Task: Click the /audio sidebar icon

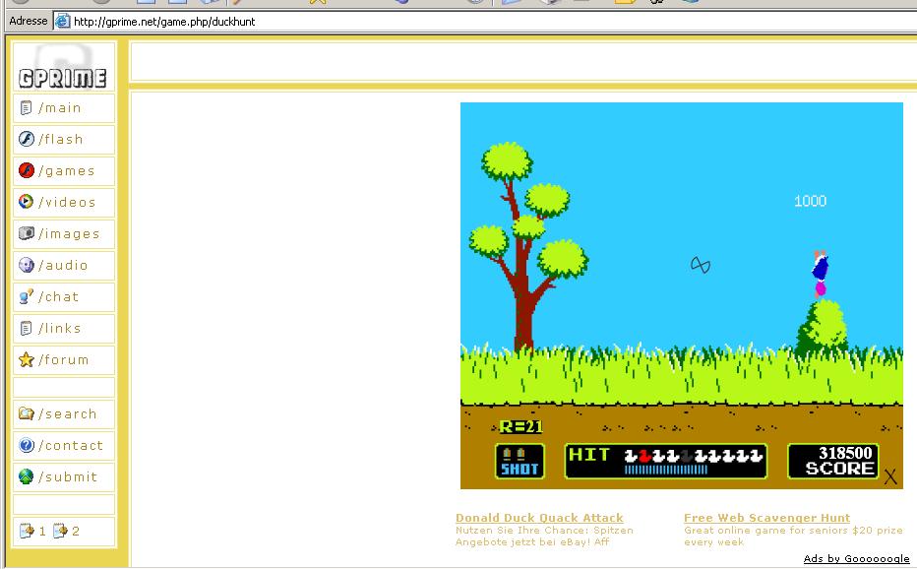Action: pos(27,266)
